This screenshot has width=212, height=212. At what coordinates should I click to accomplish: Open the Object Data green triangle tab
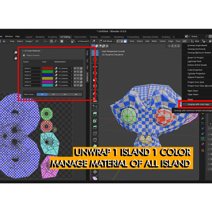pos(203,139)
